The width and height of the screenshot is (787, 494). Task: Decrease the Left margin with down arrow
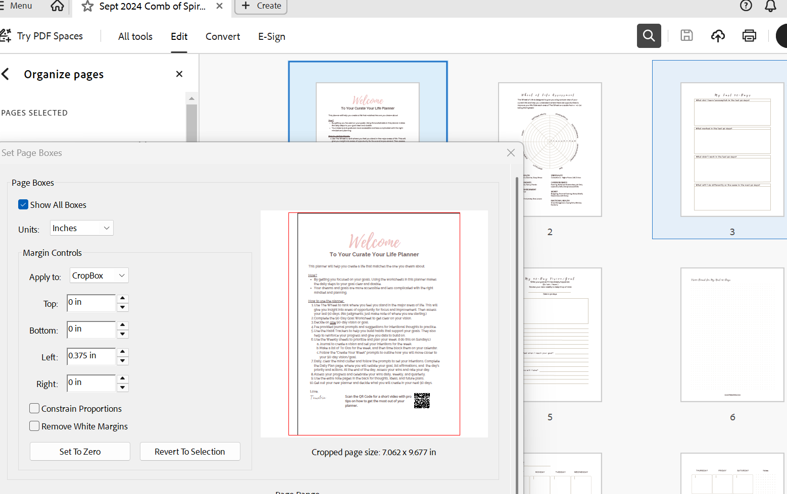[x=122, y=361]
